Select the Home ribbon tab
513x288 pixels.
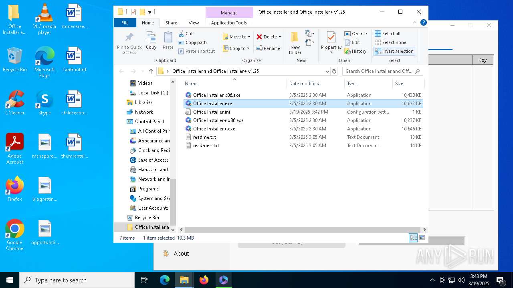[x=147, y=23]
